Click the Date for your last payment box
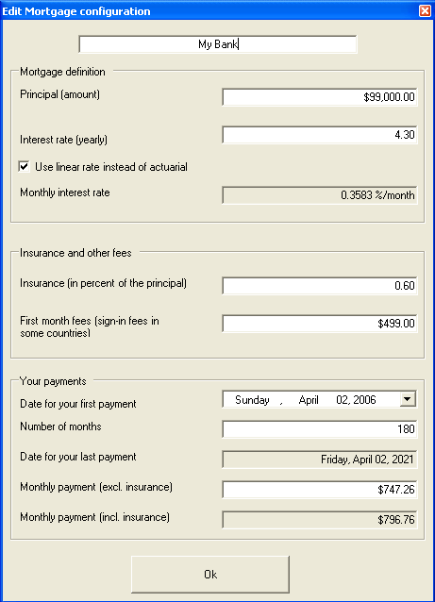 (x=320, y=460)
